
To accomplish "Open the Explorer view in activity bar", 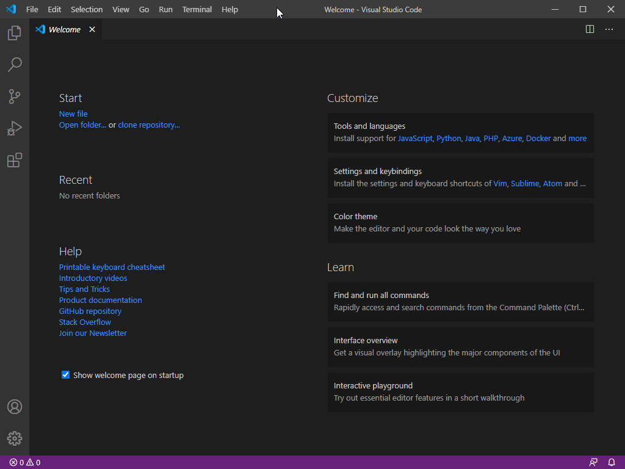I will 15,33.
